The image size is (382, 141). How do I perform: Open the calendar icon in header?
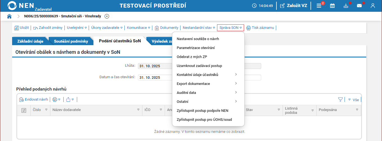[332, 6]
